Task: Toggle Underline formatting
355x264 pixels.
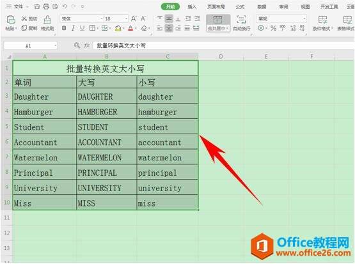Action: [x=82, y=28]
